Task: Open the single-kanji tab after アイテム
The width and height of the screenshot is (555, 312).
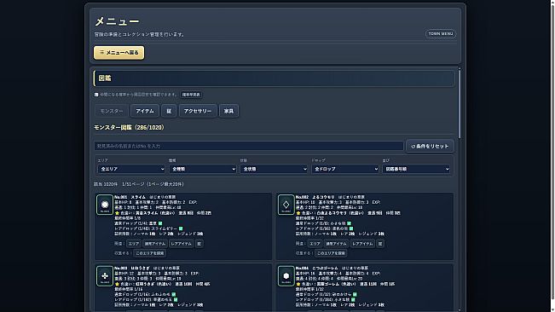Action: click(x=169, y=111)
